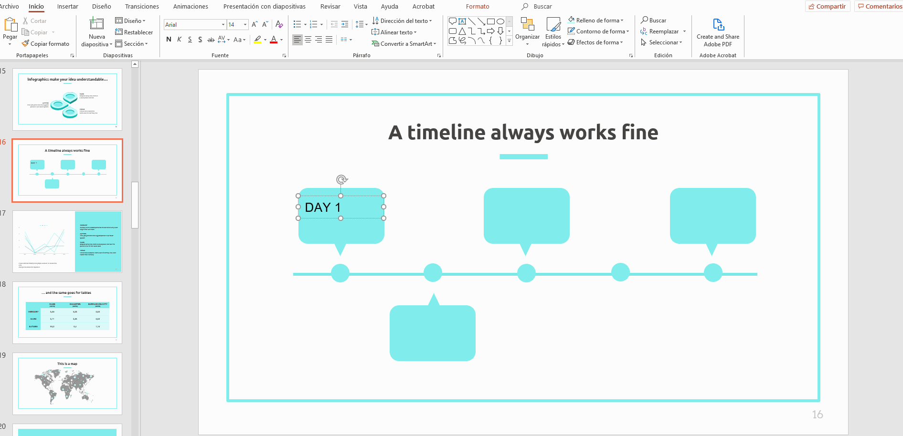The height and width of the screenshot is (436, 903).
Task: Open Fuente dialog launcher
Action: click(284, 56)
